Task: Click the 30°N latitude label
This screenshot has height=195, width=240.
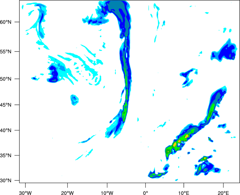Action: pyautogui.click(x=6, y=181)
